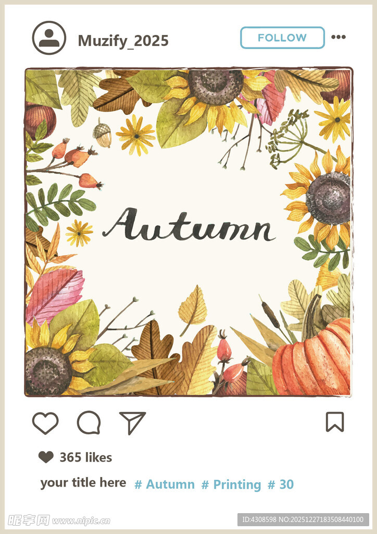
Task: Click the FOLLOW button
Action: pos(283,38)
